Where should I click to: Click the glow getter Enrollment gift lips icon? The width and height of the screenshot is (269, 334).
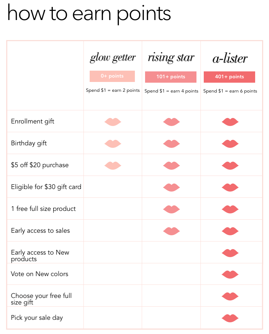click(113, 122)
